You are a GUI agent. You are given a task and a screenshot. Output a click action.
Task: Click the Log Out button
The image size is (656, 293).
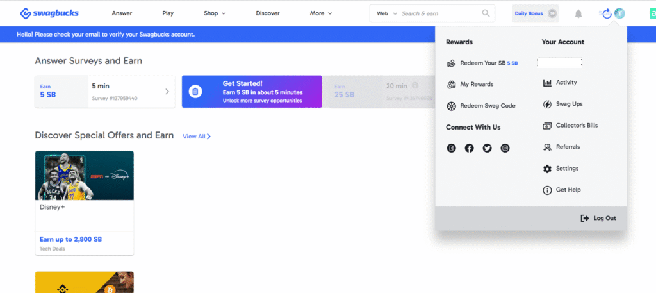coord(598,218)
